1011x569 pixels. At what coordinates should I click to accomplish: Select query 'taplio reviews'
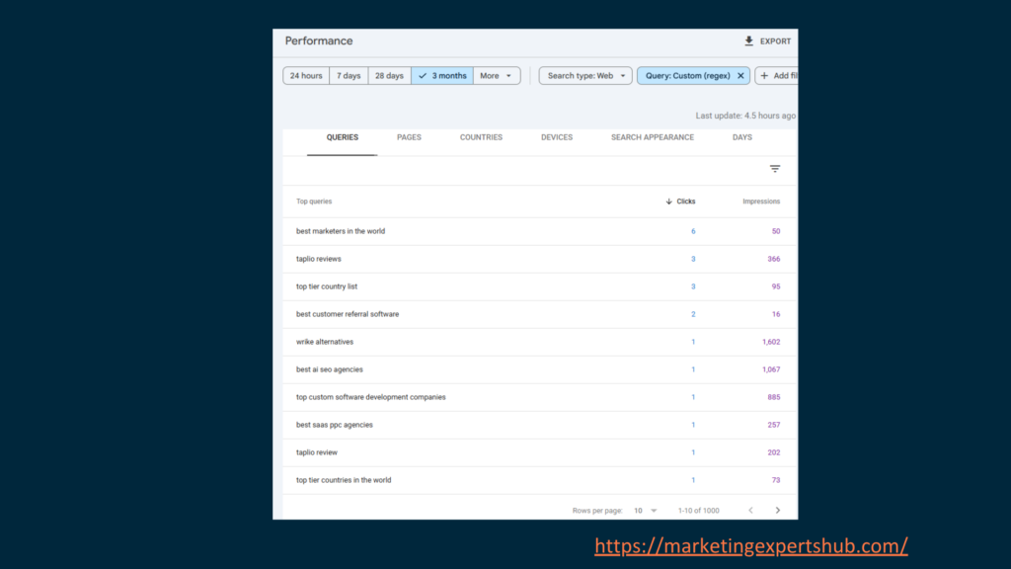click(x=319, y=259)
